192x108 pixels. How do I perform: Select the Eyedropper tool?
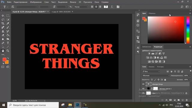point(8,23)
